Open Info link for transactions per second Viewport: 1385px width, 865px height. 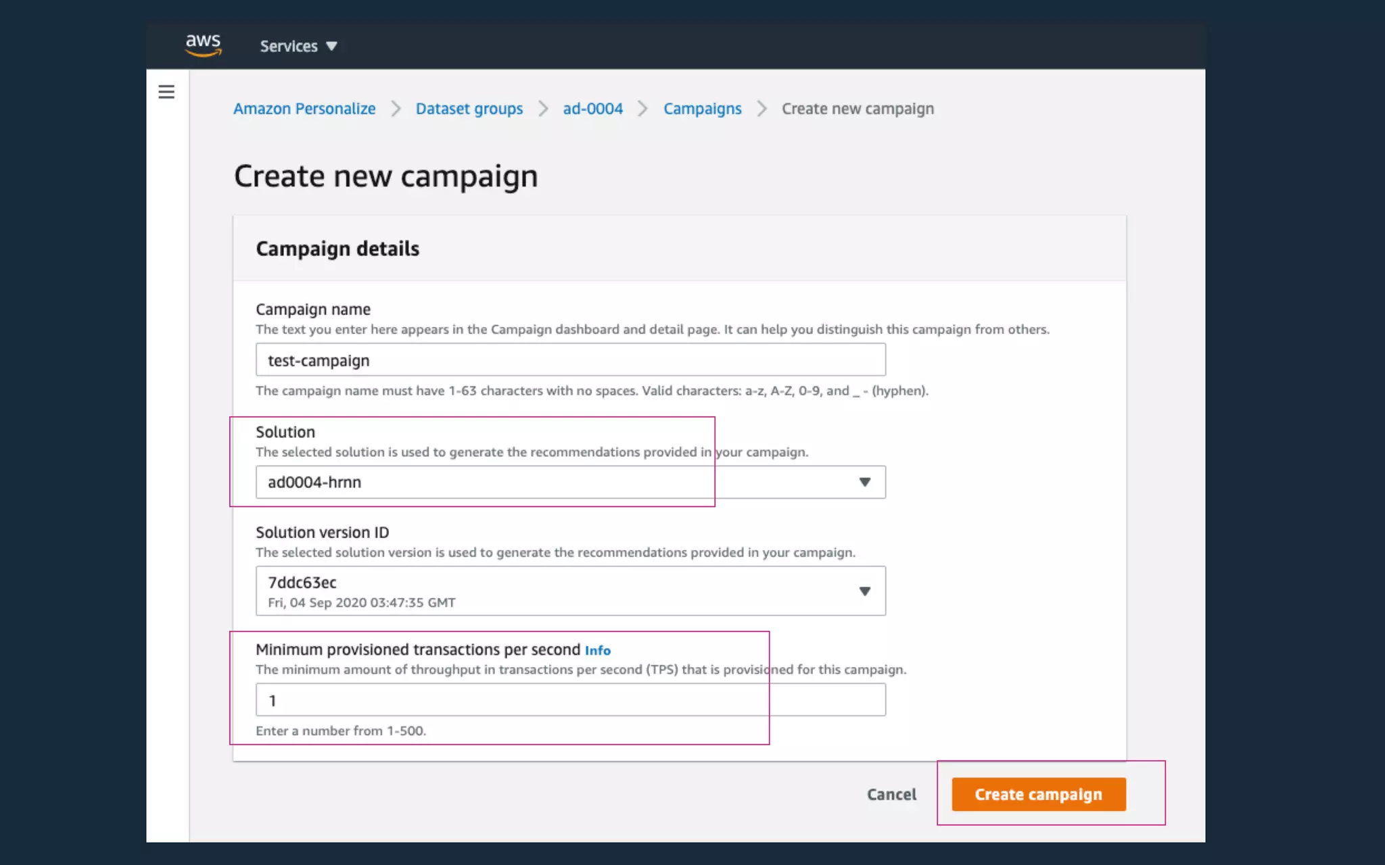click(597, 650)
